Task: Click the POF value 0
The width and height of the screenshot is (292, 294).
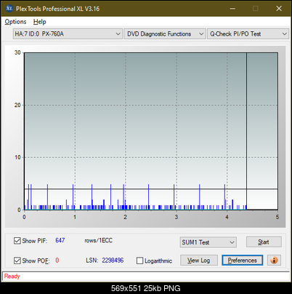Action: (57, 261)
